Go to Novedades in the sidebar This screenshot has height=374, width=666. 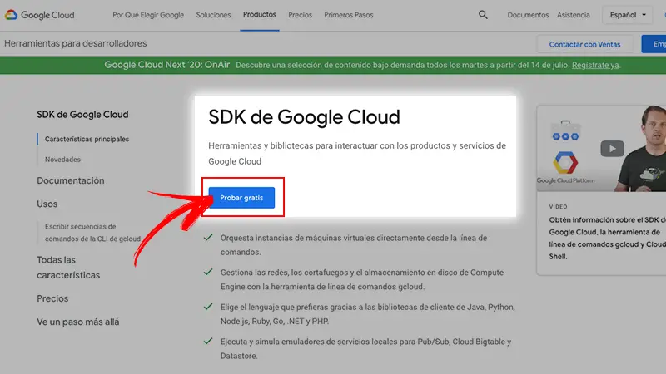coord(62,160)
